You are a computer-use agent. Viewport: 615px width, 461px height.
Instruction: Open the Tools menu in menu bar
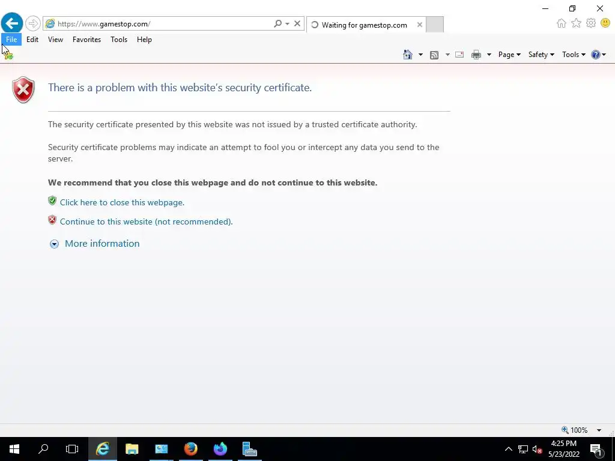tap(119, 39)
